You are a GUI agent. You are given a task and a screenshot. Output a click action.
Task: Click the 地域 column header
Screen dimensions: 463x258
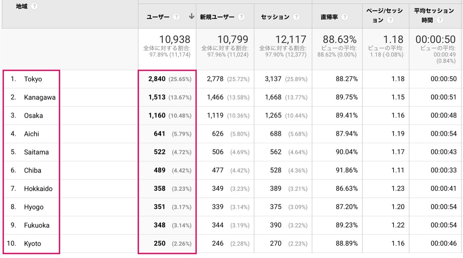tap(22, 7)
